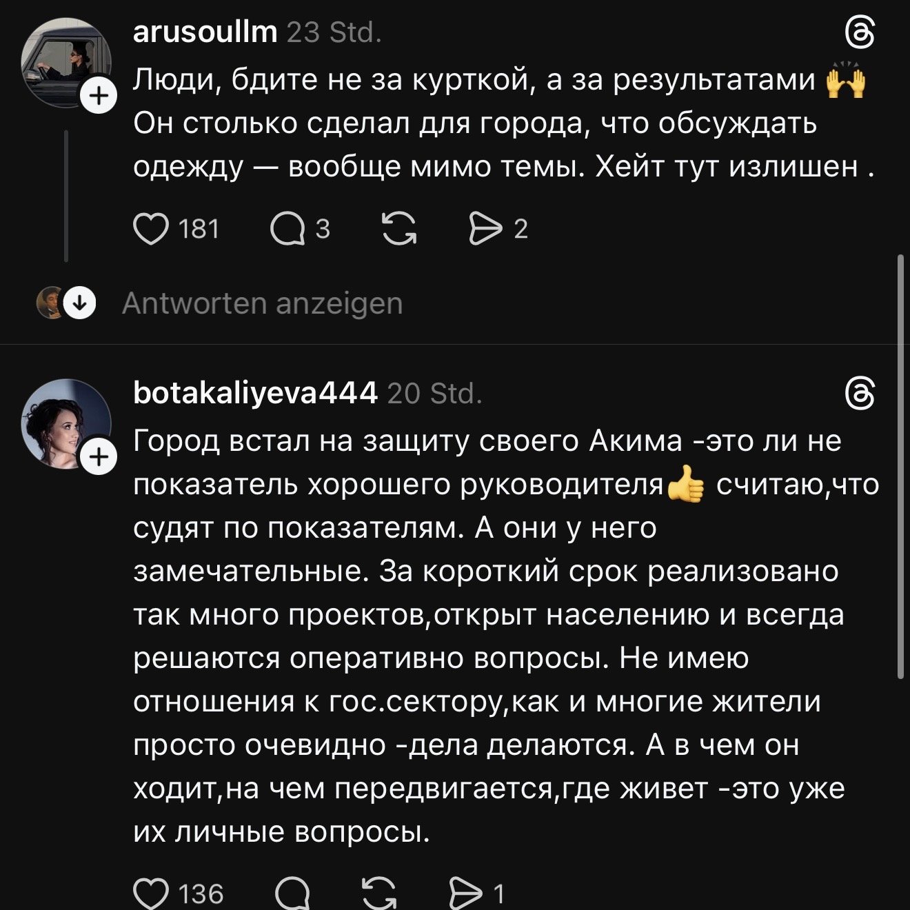The height and width of the screenshot is (910, 910).
Task: Share botakaliyeva444's comment
Action: pos(465,894)
